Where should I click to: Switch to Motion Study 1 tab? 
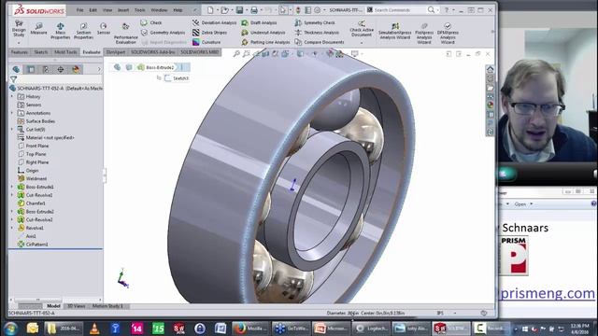[107, 306]
